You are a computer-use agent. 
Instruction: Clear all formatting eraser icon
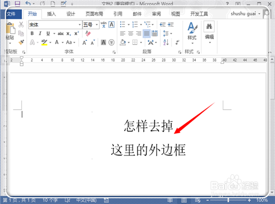pos(88,33)
